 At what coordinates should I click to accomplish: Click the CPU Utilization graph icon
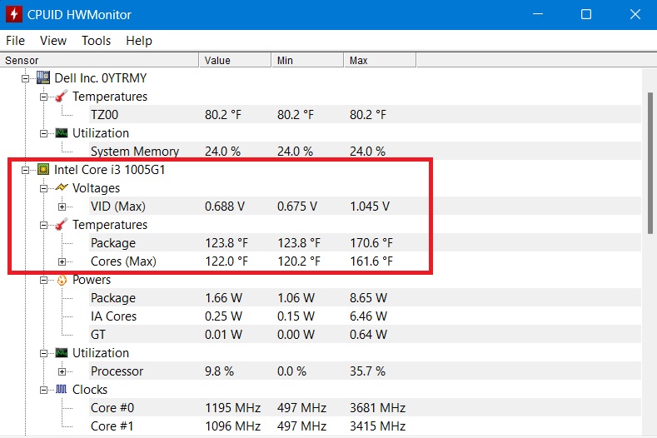point(62,352)
